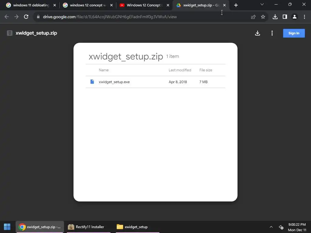Click the 'Apr 8, 2018' date cell

pyautogui.click(x=178, y=82)
